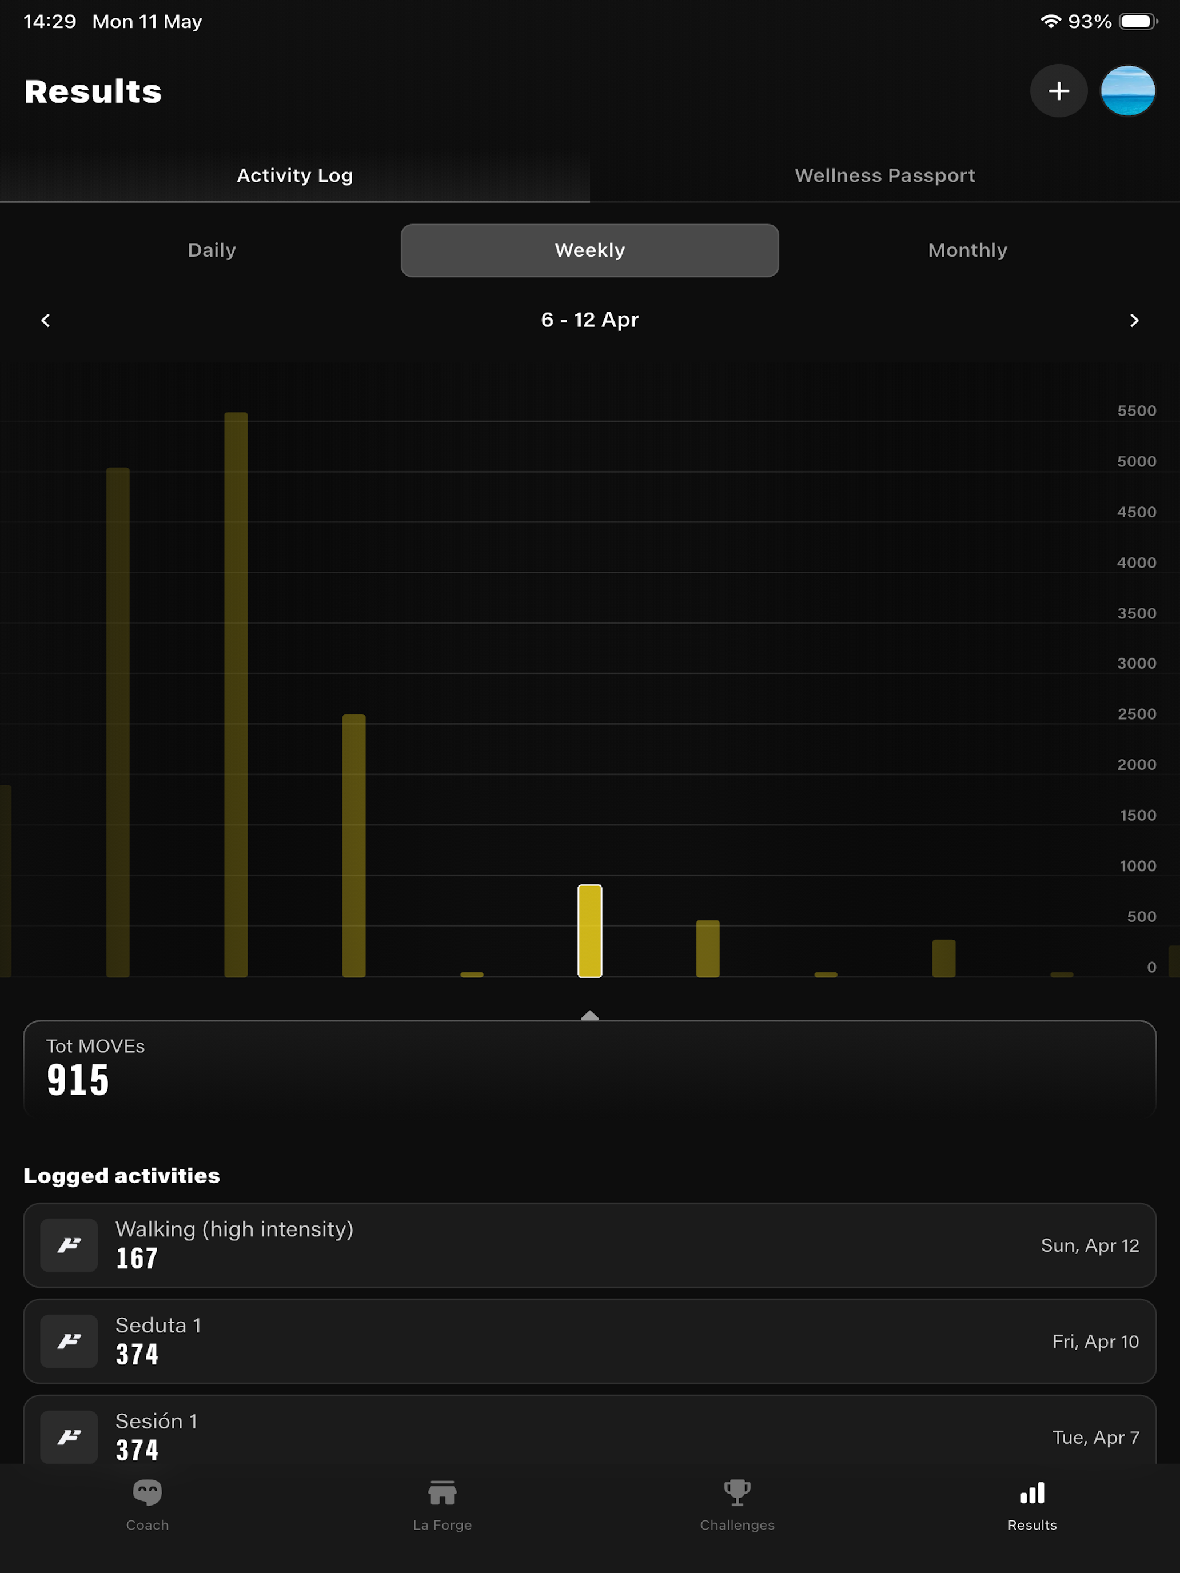Select the Results bar chart icon
The image size is (1180, 1573).
(x=1032, y=1492)
